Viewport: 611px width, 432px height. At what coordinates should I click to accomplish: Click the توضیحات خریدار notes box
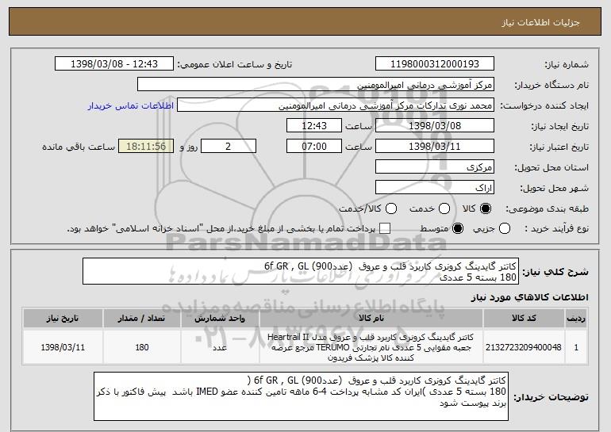point(301,396)
